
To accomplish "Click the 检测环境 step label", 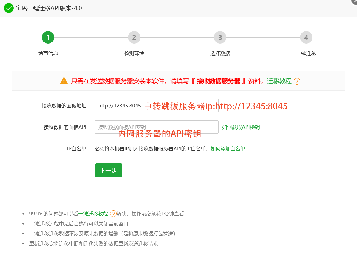I will coord(134,53).
